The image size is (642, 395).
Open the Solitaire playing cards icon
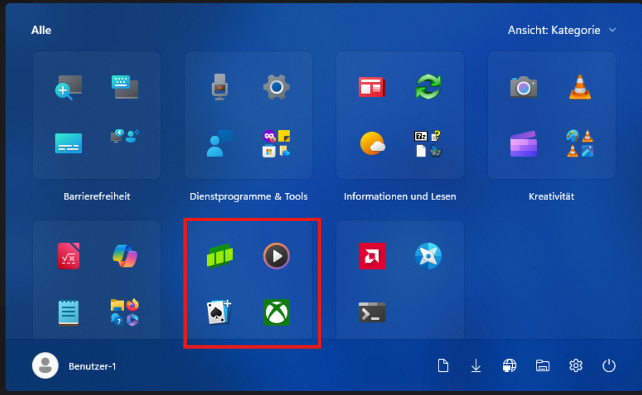[x=219, y=312]
